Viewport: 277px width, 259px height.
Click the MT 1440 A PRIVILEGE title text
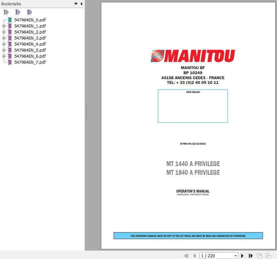pos(193,164)
